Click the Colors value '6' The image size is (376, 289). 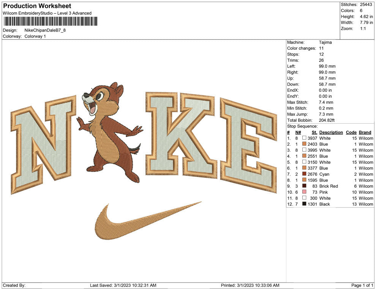[x=361, y=11]
